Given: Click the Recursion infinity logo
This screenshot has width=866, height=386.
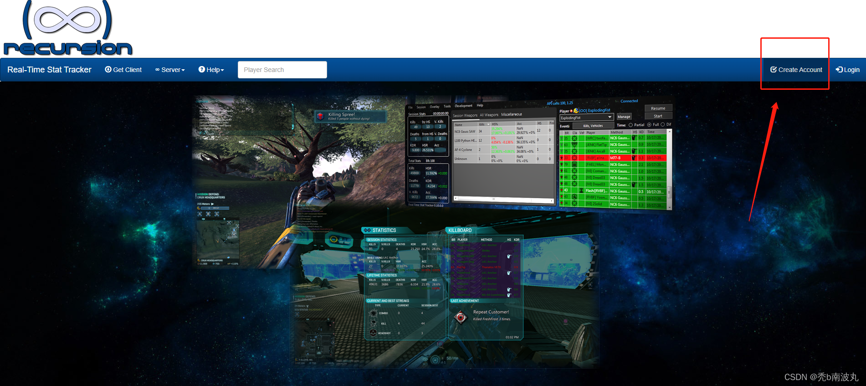Looking at the screenshot, I should click(x=68, y=28).
